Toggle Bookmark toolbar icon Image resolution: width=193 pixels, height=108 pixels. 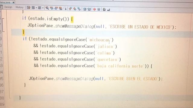[x=79, y=9]
